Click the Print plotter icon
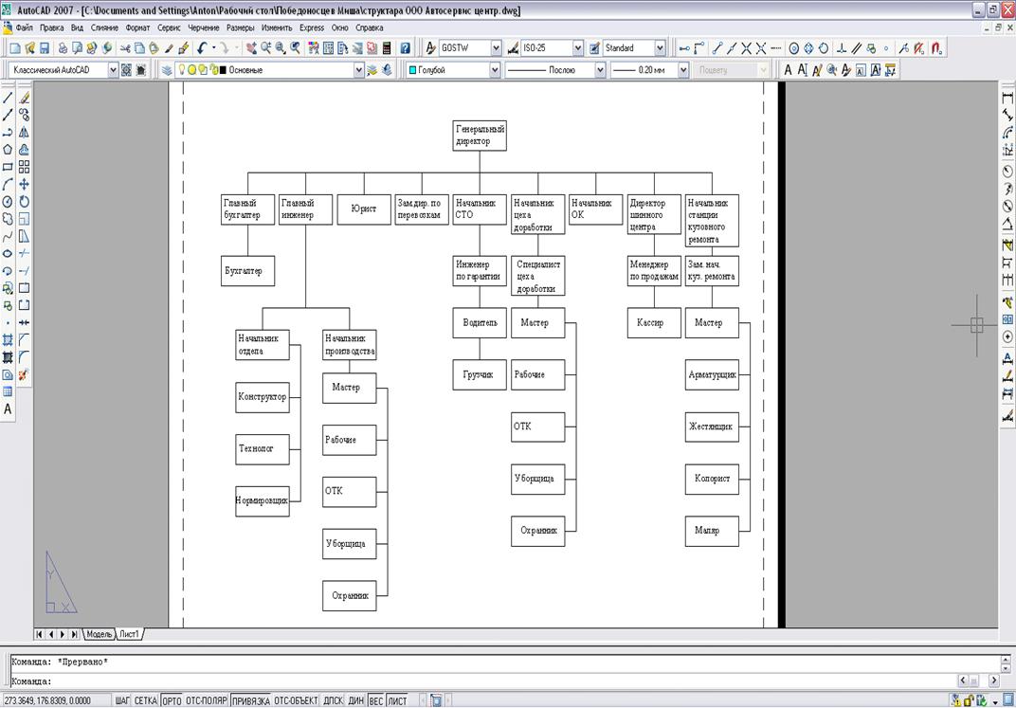The height and width of the screenshot is (708, 1016). tap(63, 47)
